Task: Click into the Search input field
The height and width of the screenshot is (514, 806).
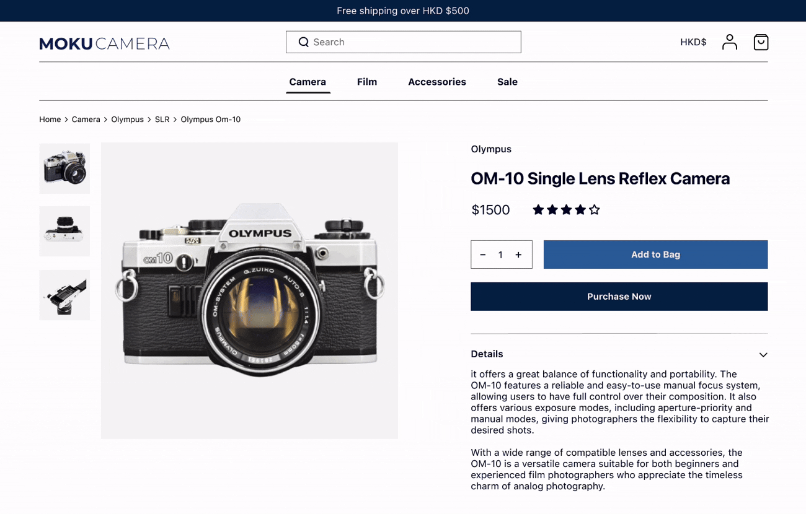Action: pos(403,42)
